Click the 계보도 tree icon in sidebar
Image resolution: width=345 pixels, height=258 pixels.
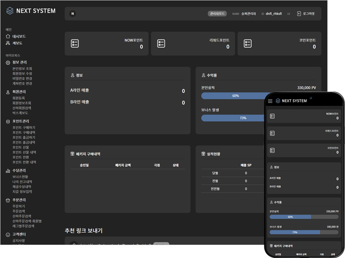8,43
